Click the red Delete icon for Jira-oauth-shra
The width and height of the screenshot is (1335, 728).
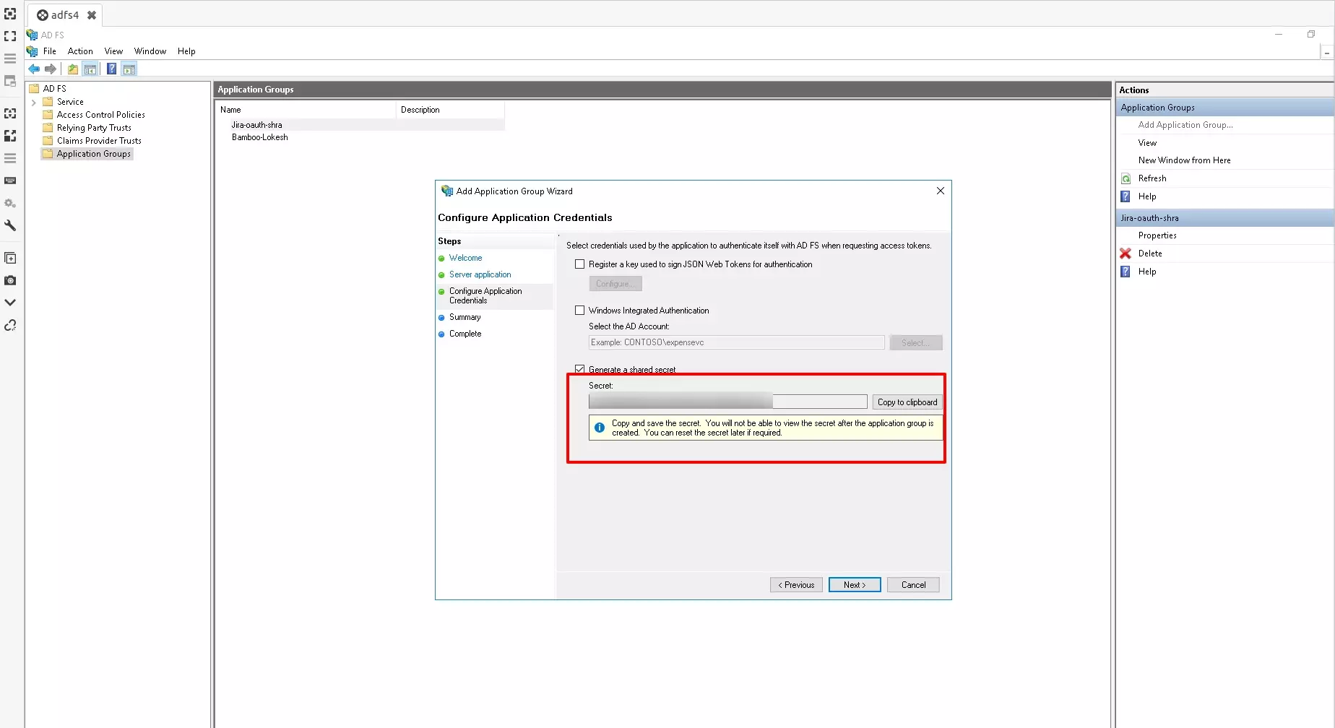[x=1125, y=253]
